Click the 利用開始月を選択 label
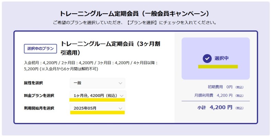 39,108
